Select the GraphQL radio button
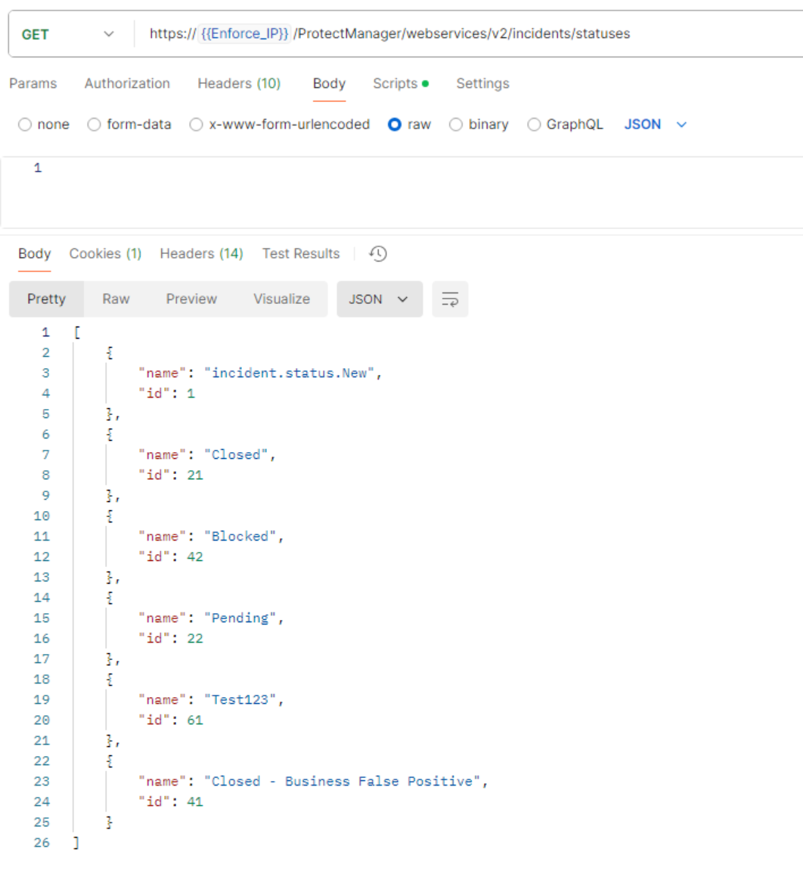This screenshot has width=803, height=880. click(534, 125)
